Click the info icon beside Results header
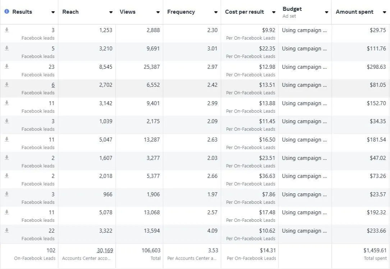Image resolution: width=390 pixels, height=269 pixels. coord(7,12)
